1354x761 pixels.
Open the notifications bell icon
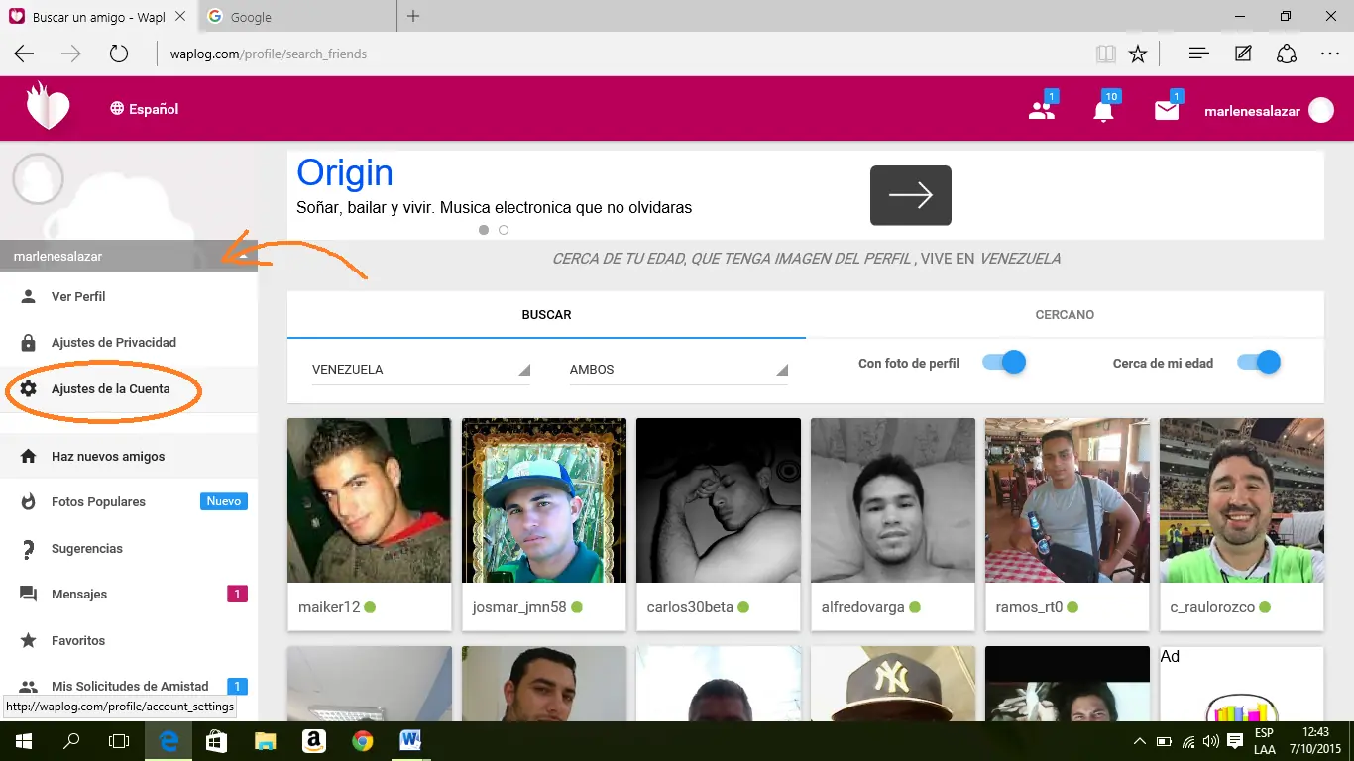tap(1103, 111)
